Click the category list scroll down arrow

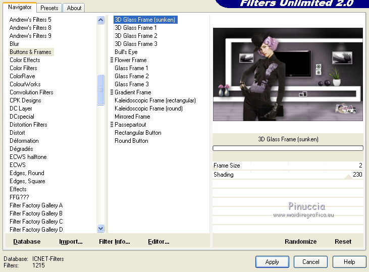pos(101,228)
